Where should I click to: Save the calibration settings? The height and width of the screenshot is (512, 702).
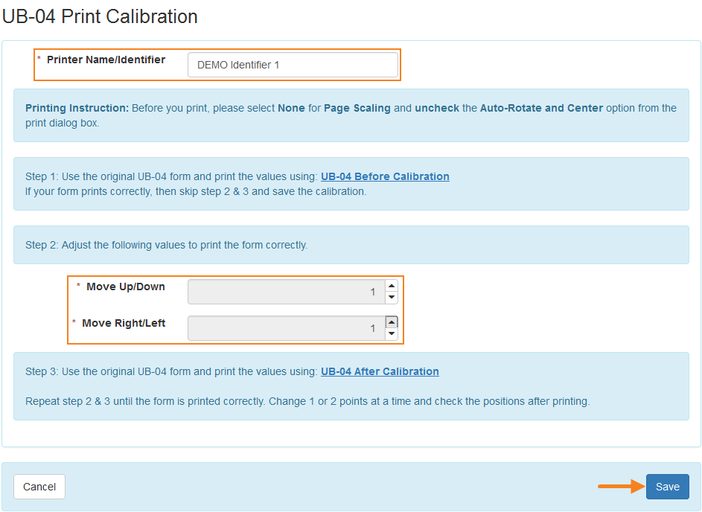pyautogui.click(x=667, y=487)
